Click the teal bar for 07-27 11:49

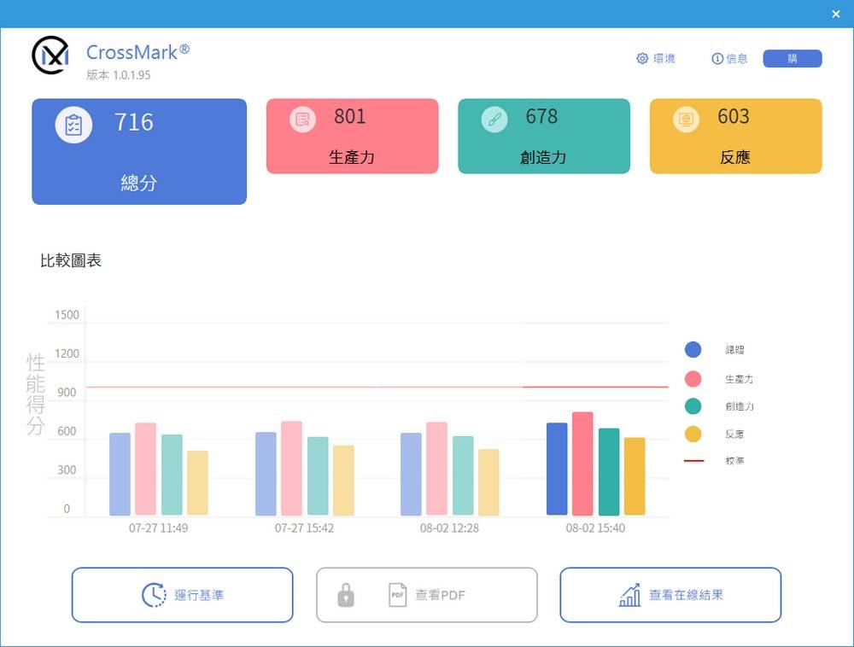[x=172, y=475]
